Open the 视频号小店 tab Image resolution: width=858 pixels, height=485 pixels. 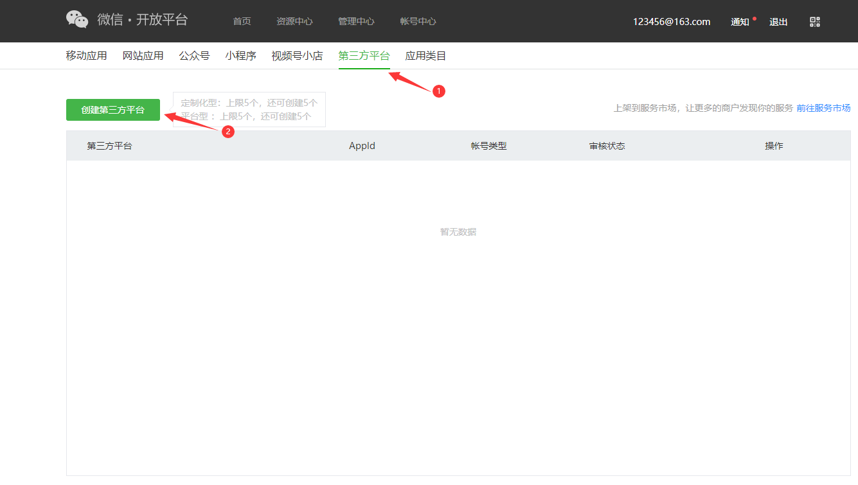(297, 56)
